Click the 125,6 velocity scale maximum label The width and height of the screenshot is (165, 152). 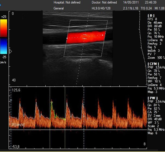[16, 90]
